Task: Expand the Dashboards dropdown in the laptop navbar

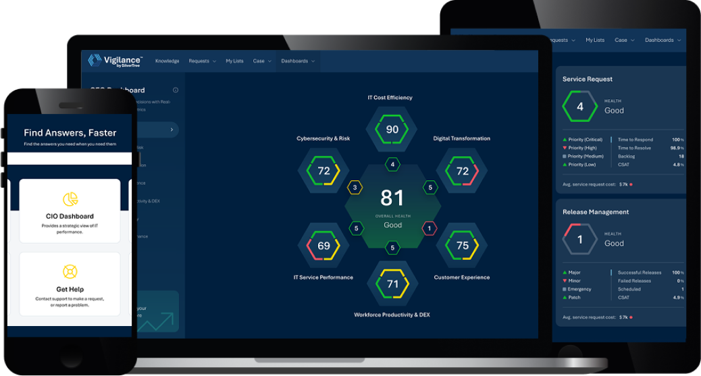Action: click(298, 61)
